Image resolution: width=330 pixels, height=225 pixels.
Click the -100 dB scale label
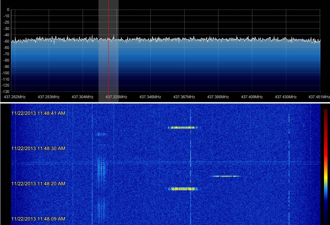pos(6,73)
